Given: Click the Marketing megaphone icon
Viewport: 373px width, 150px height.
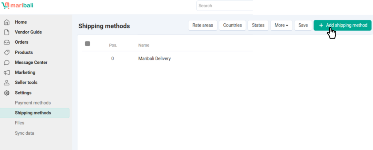Looking at the screenshot, I should [x=7, y=72].
